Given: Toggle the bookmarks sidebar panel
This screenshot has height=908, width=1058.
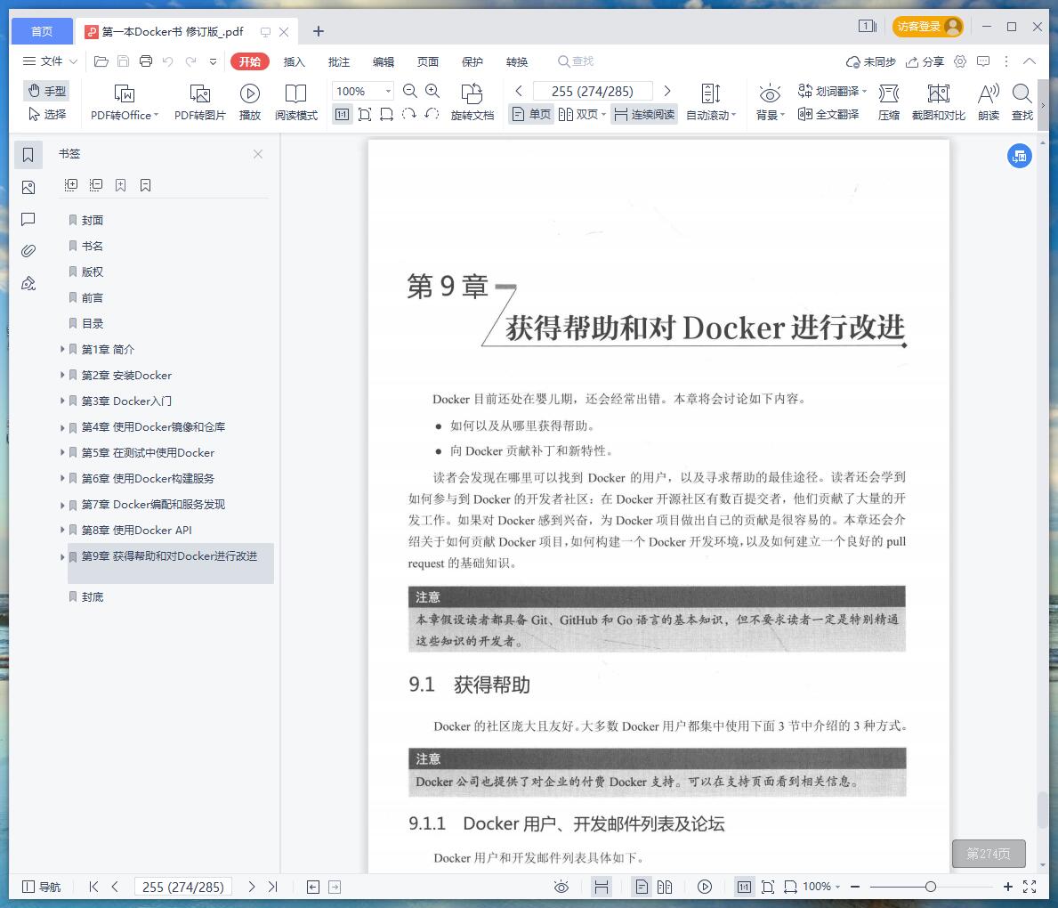Looking at the screenshot, I should 28,155.
